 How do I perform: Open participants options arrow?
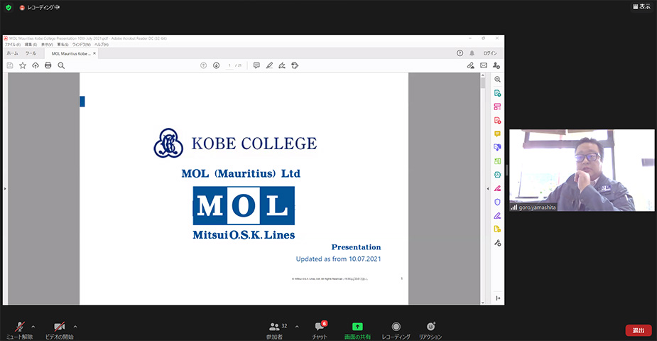click(x=297, y=327)
